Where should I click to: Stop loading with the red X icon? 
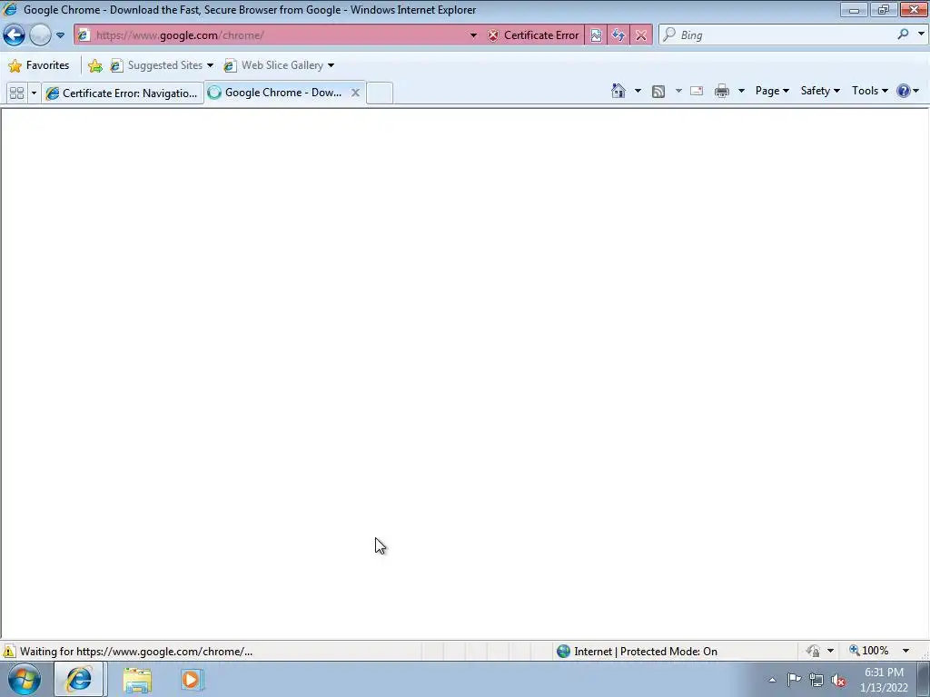pos(640,35)
